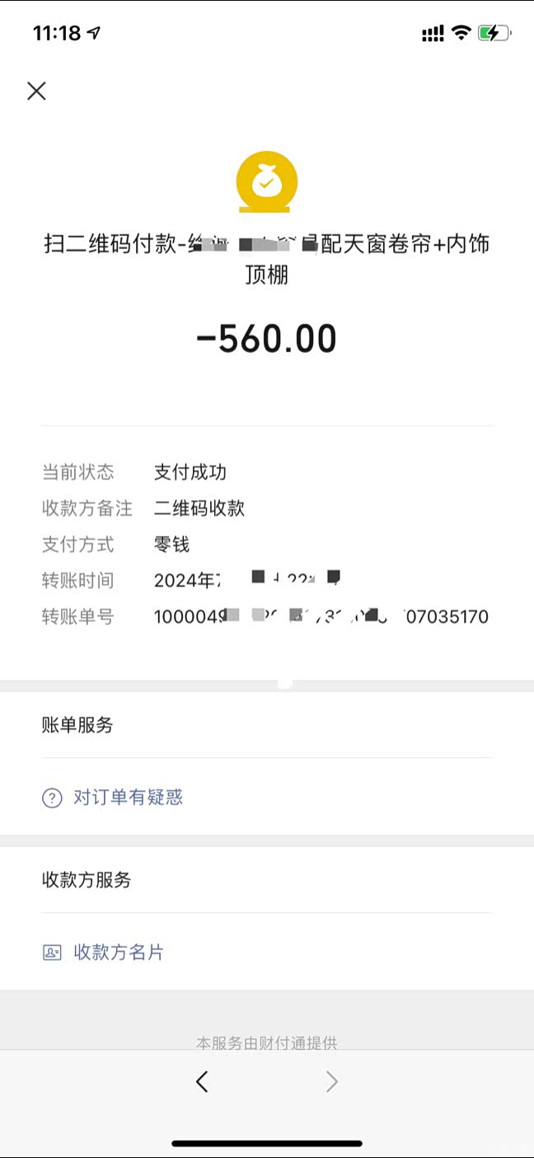Open the 收款方名片 link

(x=119, y=953)
